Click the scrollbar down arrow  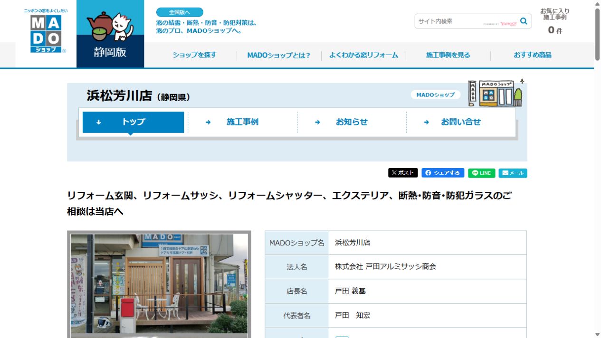(597, 334)
